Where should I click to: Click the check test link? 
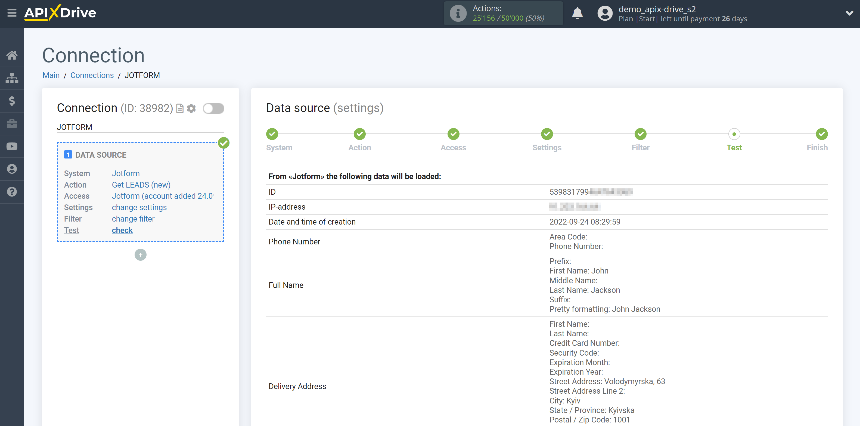pyautogui.click(x=122, y=230)
